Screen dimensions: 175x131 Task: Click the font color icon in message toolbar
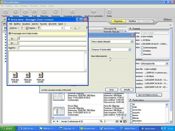pyautogui.click(x=75, y=28)
